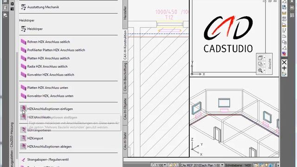Viewport: 297px width, 167px height.
Task: Click the toolbar icon below the plus sign
Action: click(284, 74)
